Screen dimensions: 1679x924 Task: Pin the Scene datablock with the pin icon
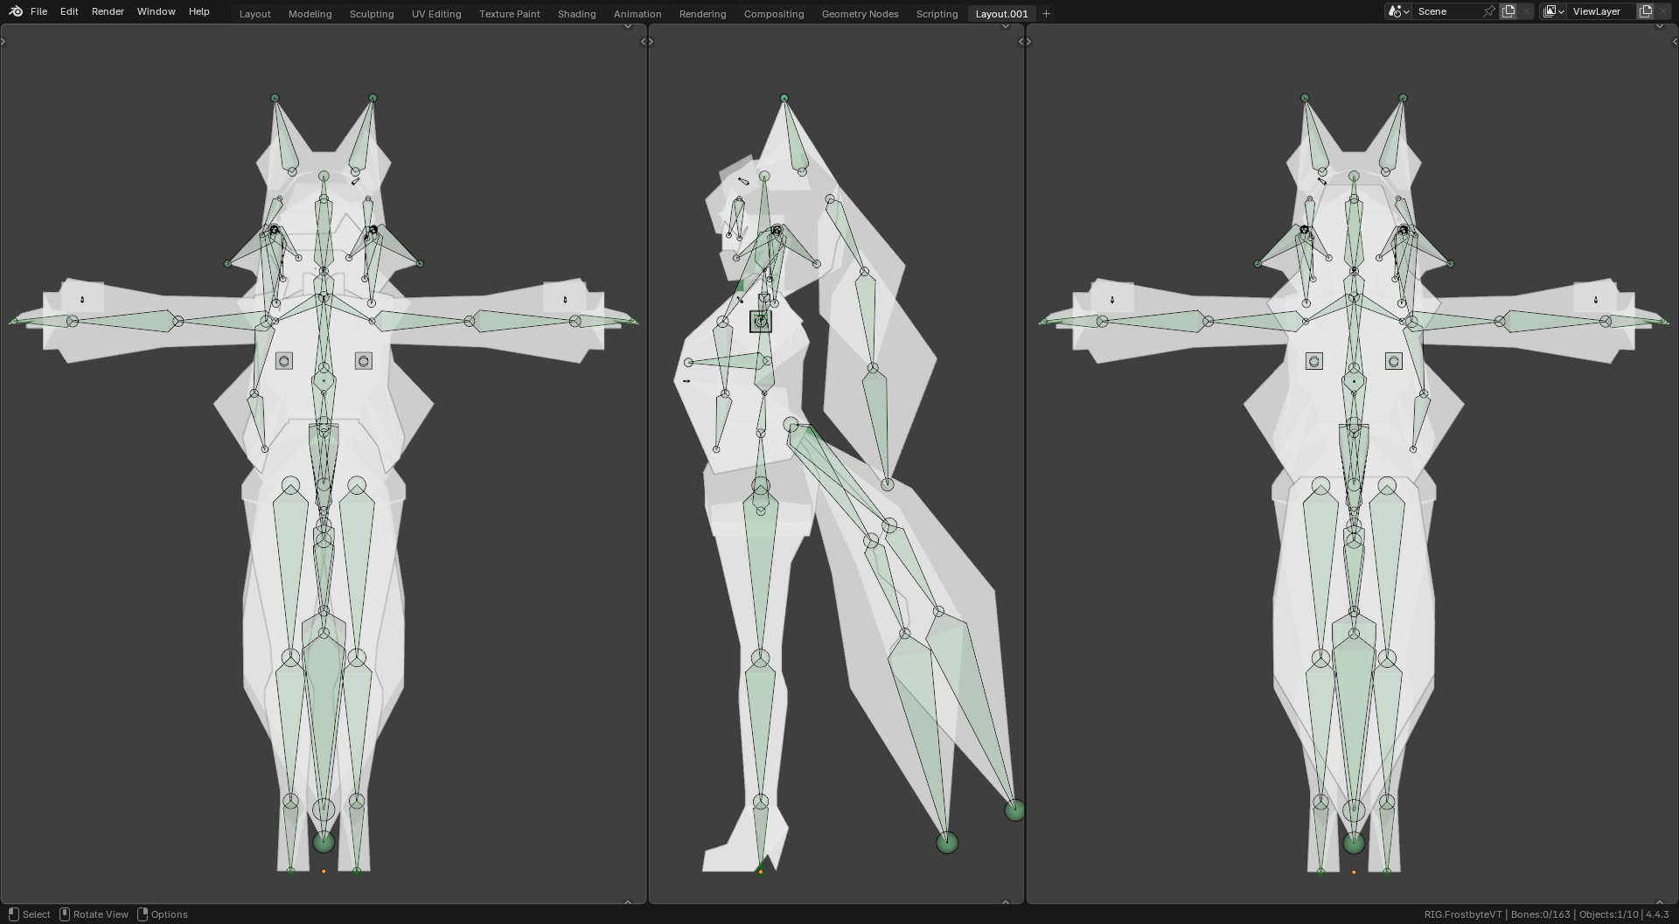pyautogui.click(x=1489, y=11)
